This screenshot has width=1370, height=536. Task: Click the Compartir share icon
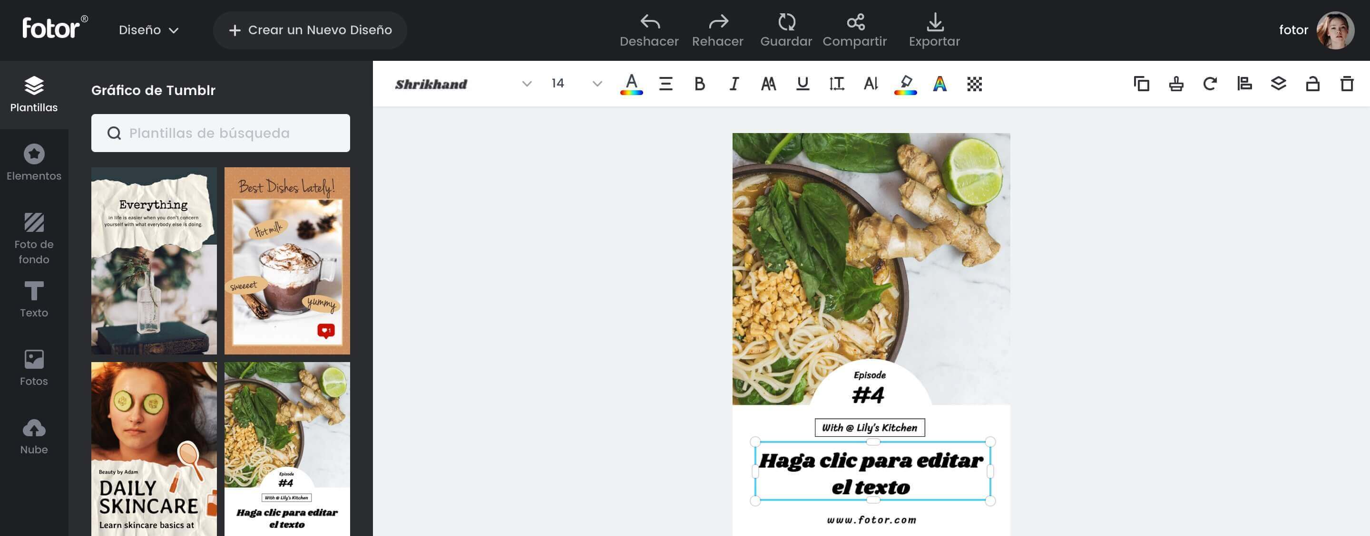tap(855, 22)
